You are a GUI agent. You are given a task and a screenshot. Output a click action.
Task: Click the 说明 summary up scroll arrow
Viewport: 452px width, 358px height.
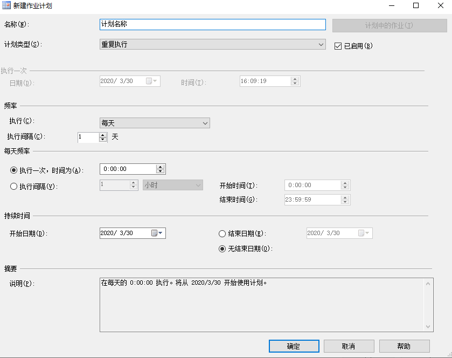428,284
